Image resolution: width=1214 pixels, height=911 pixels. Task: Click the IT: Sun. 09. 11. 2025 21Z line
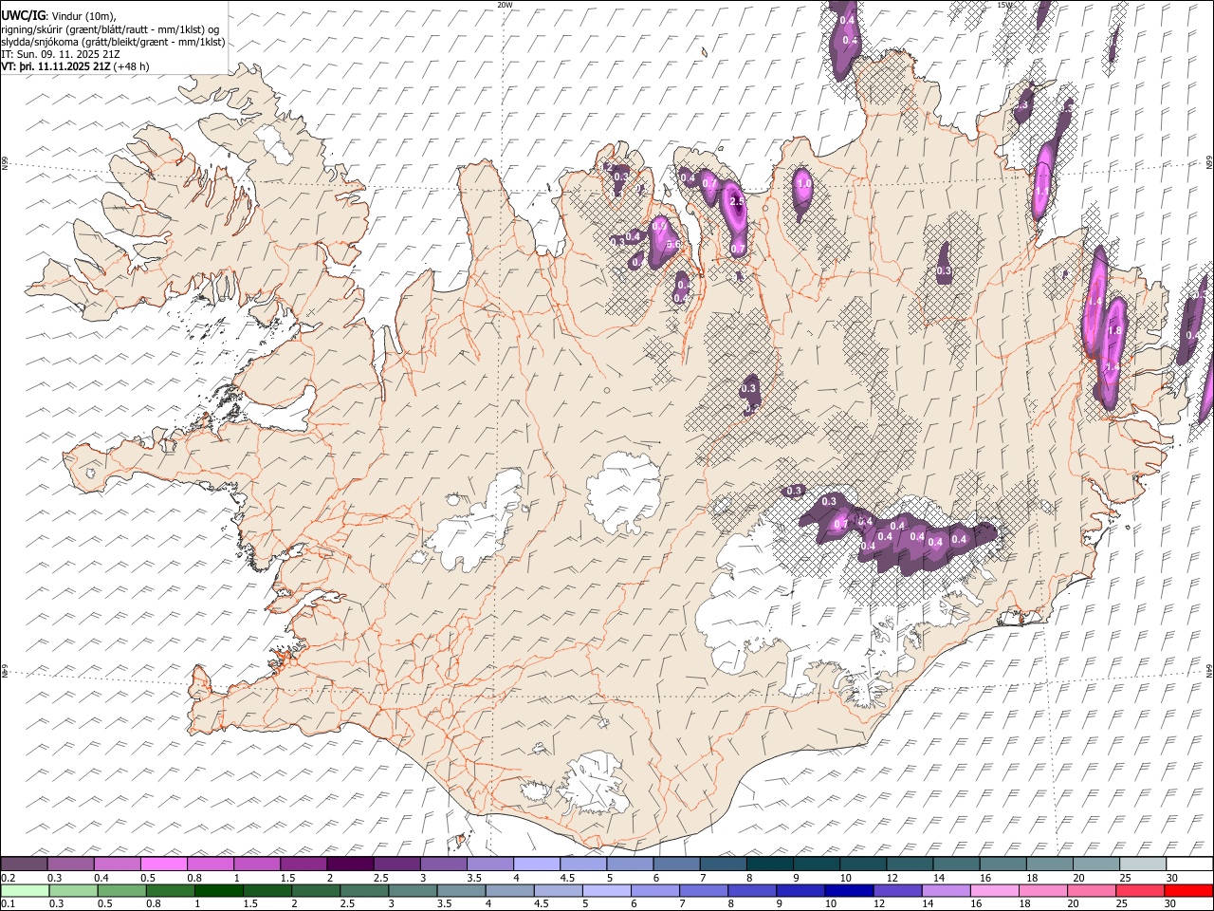60,54
